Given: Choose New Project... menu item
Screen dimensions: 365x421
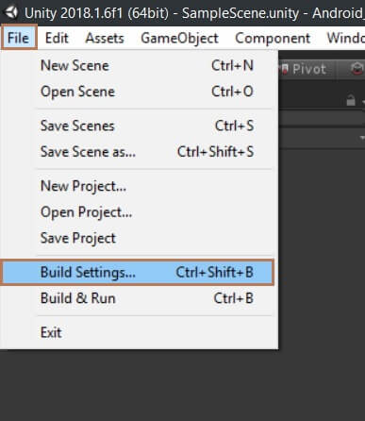Looking at the screenshot, I should point(140,186).
